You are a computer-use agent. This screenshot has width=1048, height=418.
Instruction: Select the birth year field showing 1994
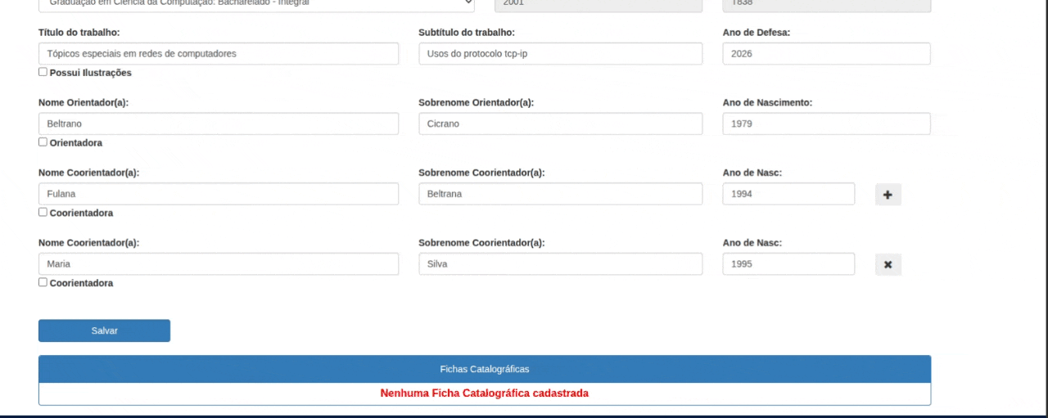pyautogui.click(x=788, y=195)
